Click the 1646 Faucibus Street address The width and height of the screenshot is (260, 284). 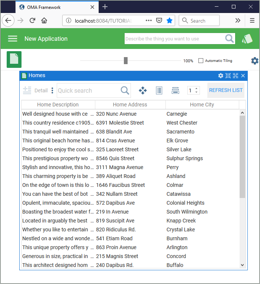[x=121, y=185]
